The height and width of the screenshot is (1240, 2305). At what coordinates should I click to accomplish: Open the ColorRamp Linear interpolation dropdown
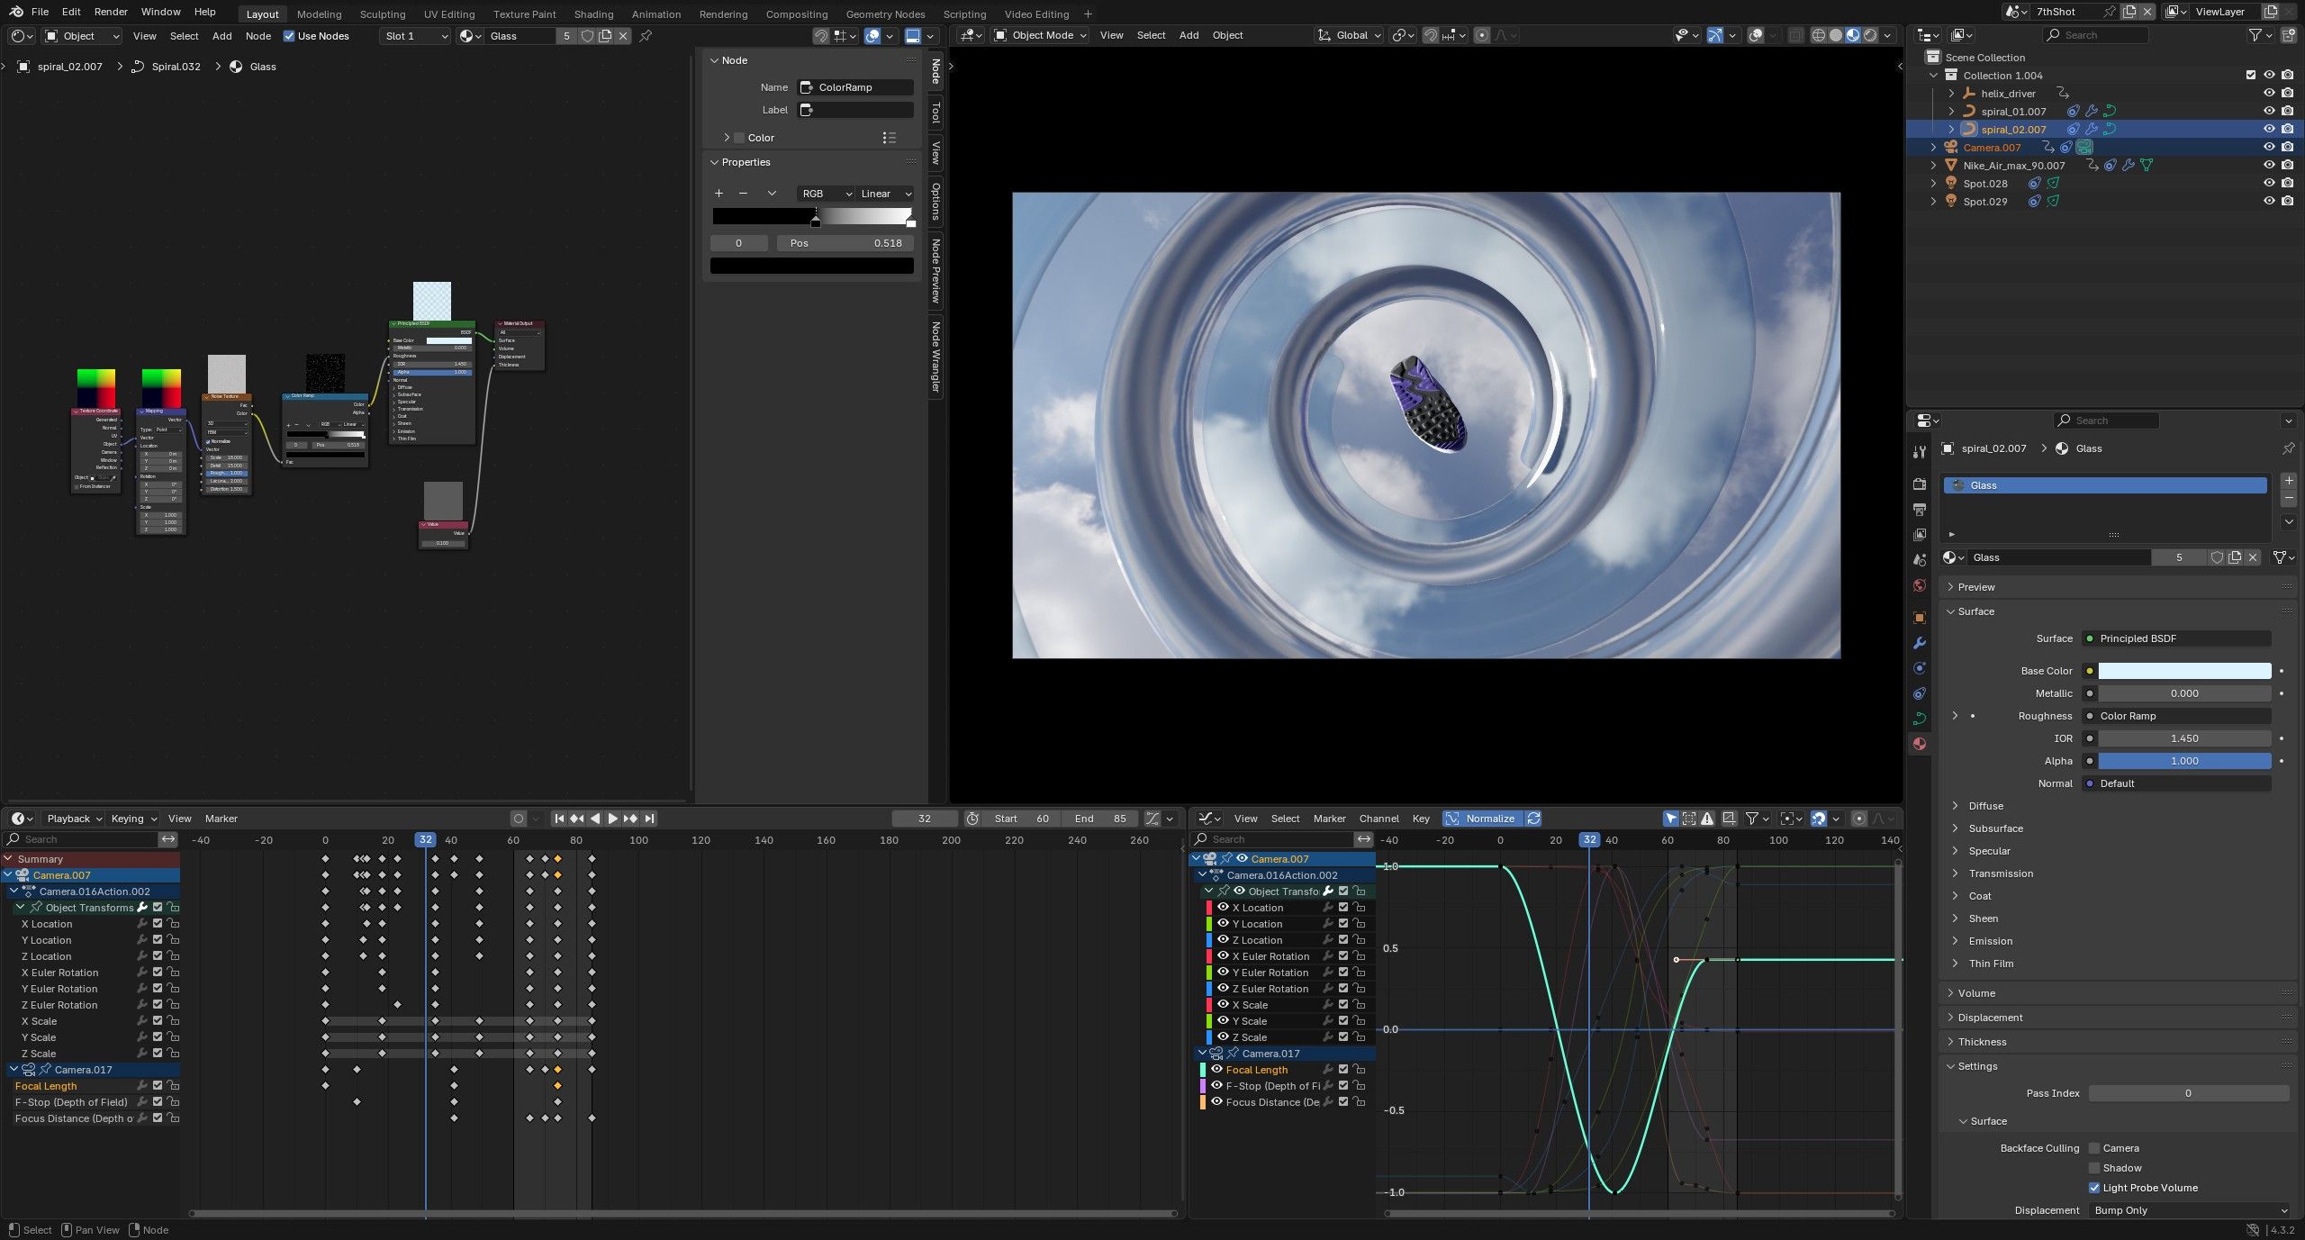(885, 194)
